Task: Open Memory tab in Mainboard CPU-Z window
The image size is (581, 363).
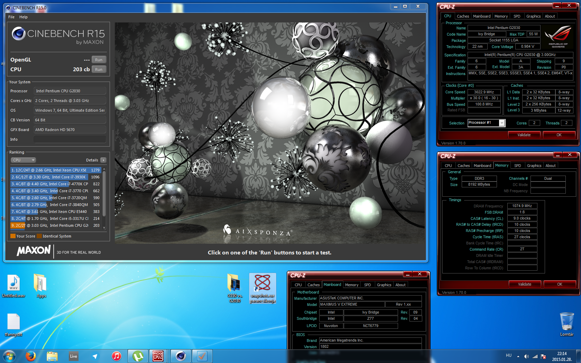Action: point(352,285)
